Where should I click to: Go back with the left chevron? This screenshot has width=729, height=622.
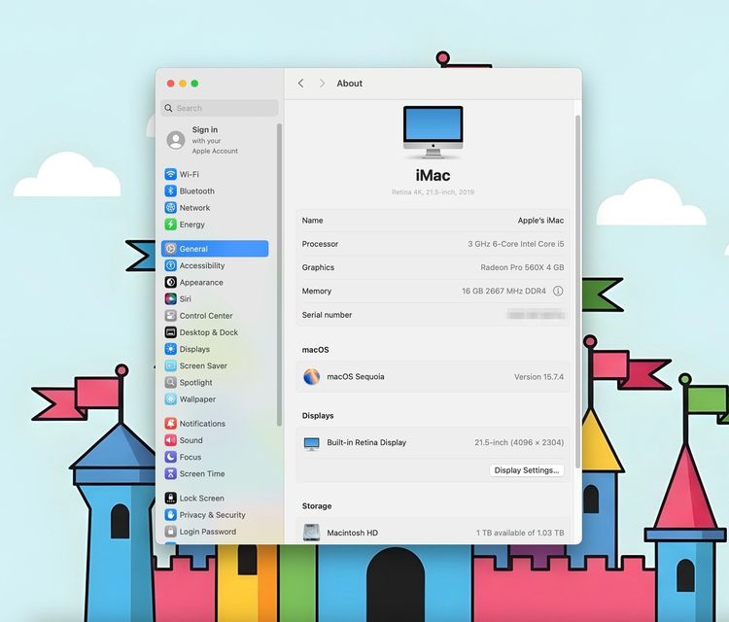(300, 84)
